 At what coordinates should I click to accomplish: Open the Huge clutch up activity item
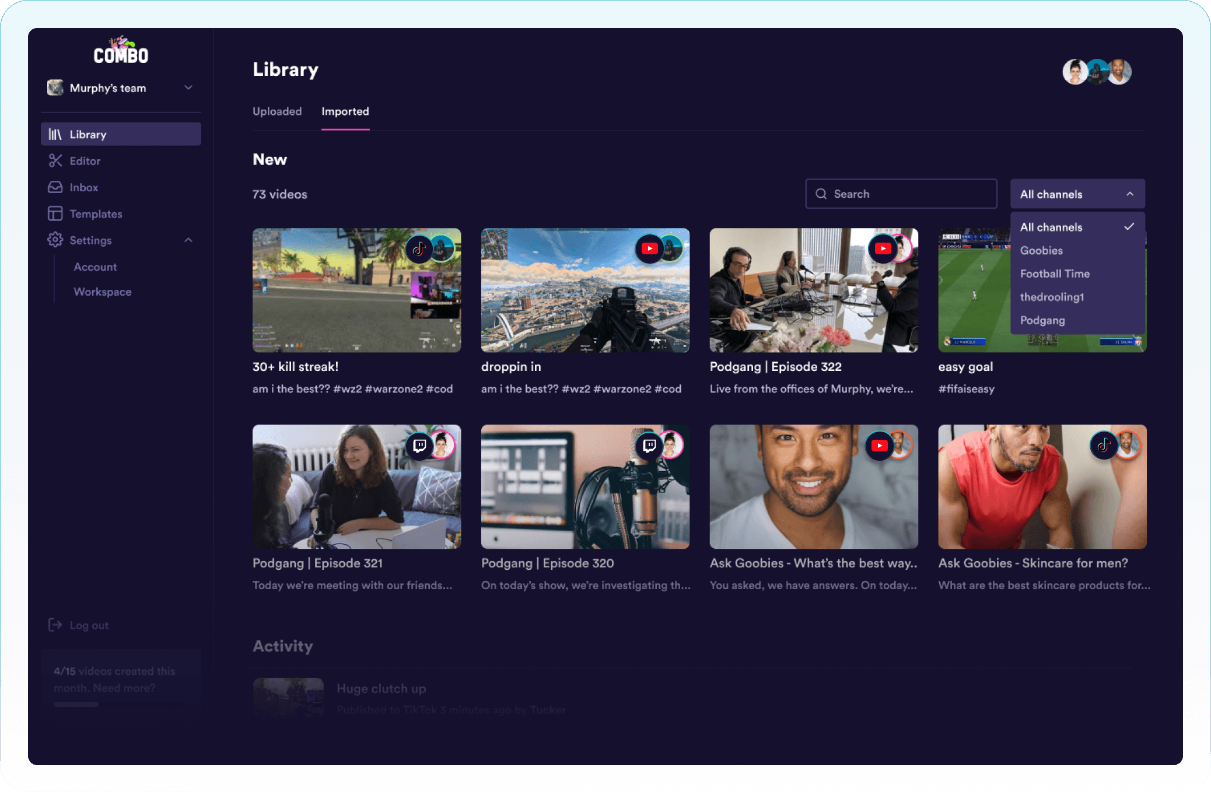coord(409,698)
